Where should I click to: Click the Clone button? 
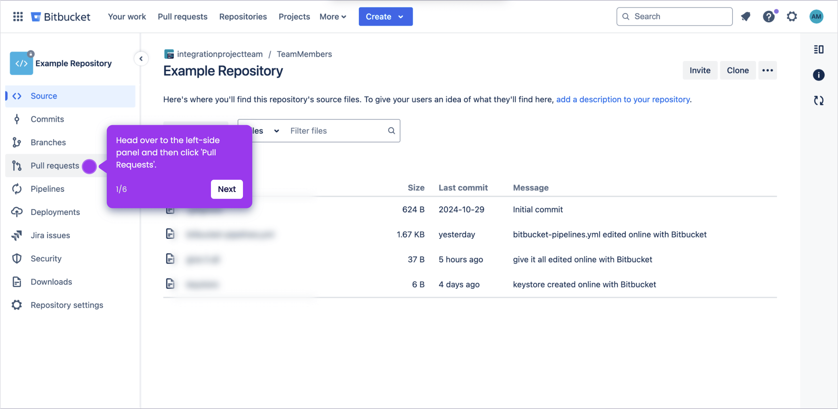(x=738, y=70)
